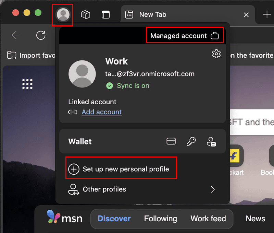Screen dimensions: 274x233
Task: Open Wallet personal info icon
Action: [211, 141]
